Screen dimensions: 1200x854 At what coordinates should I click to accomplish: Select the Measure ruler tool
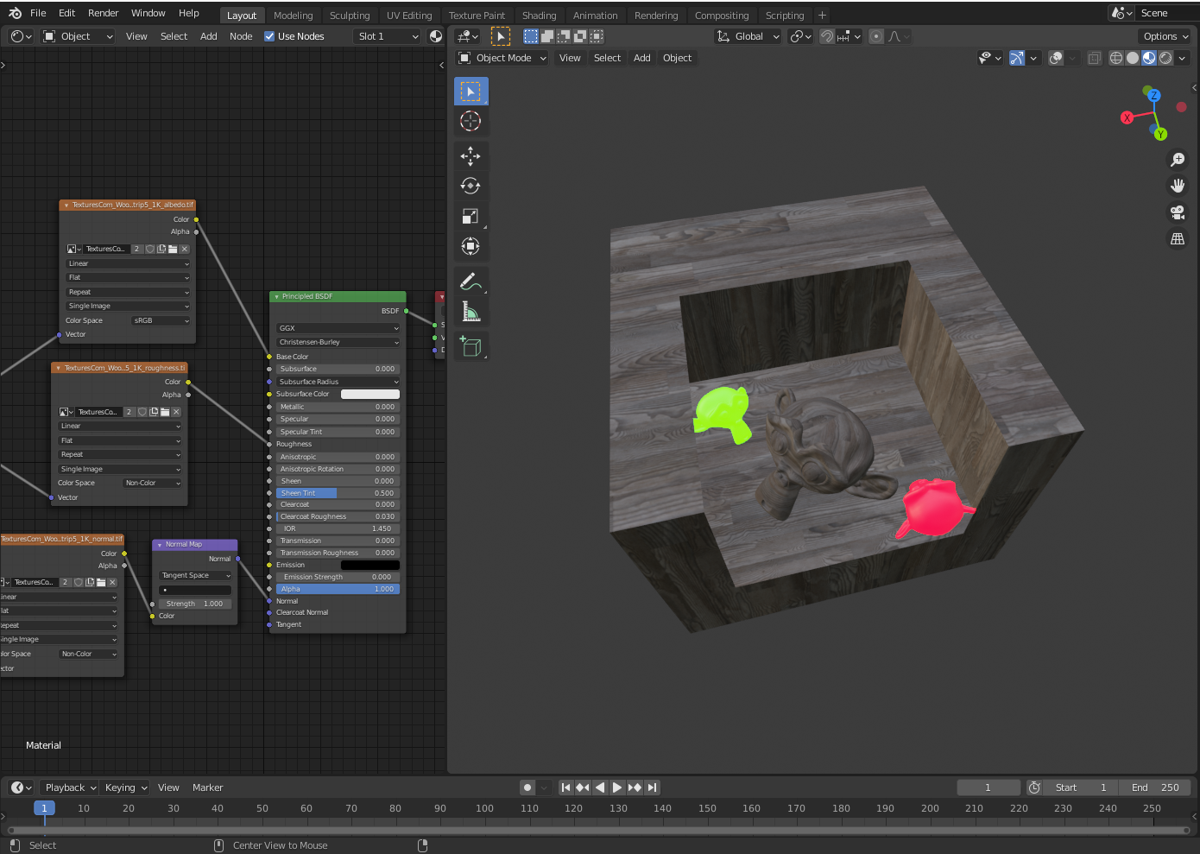(x=471, y=311)
